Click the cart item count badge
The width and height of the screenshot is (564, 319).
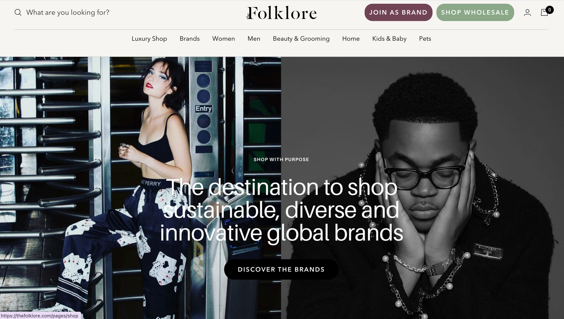click(x=550, y=10)
